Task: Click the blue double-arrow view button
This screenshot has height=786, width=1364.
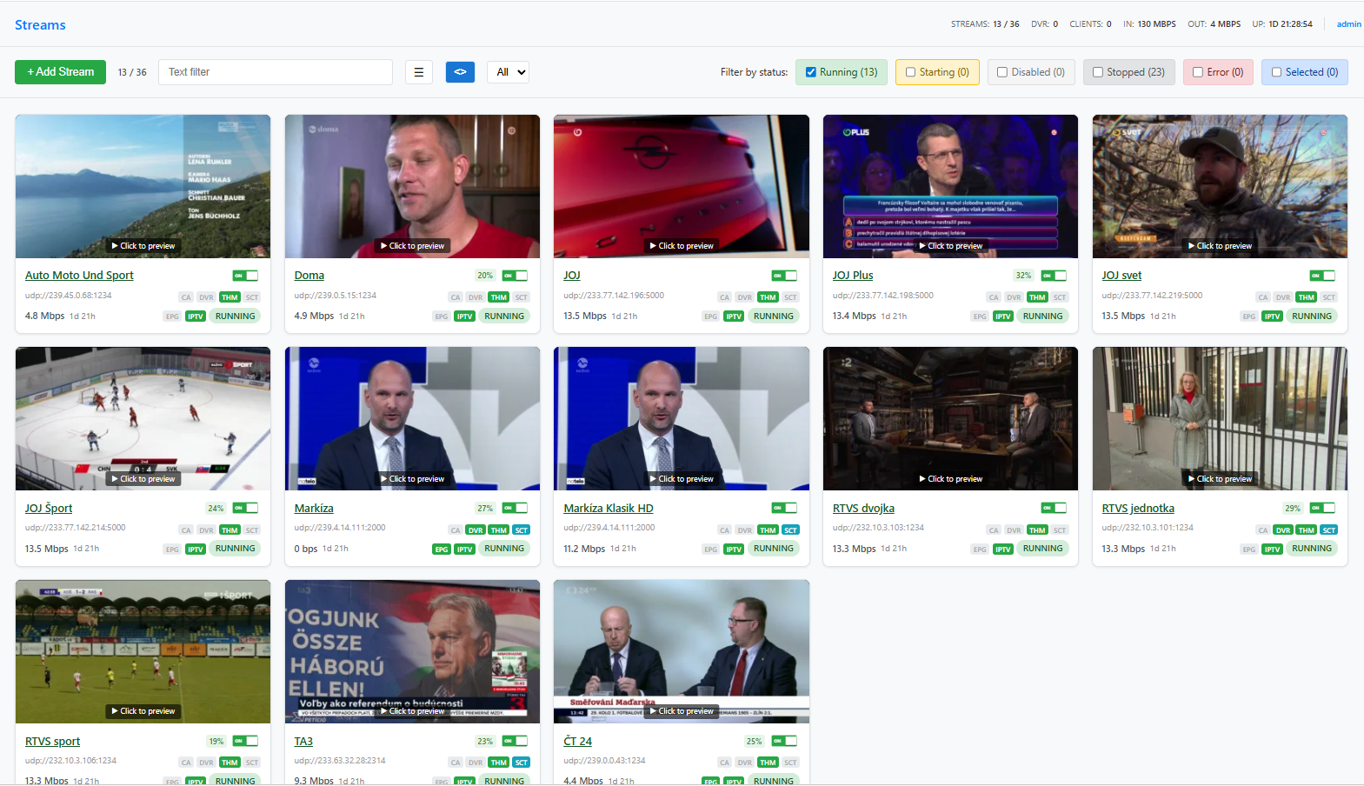Action: coord(460,72)
